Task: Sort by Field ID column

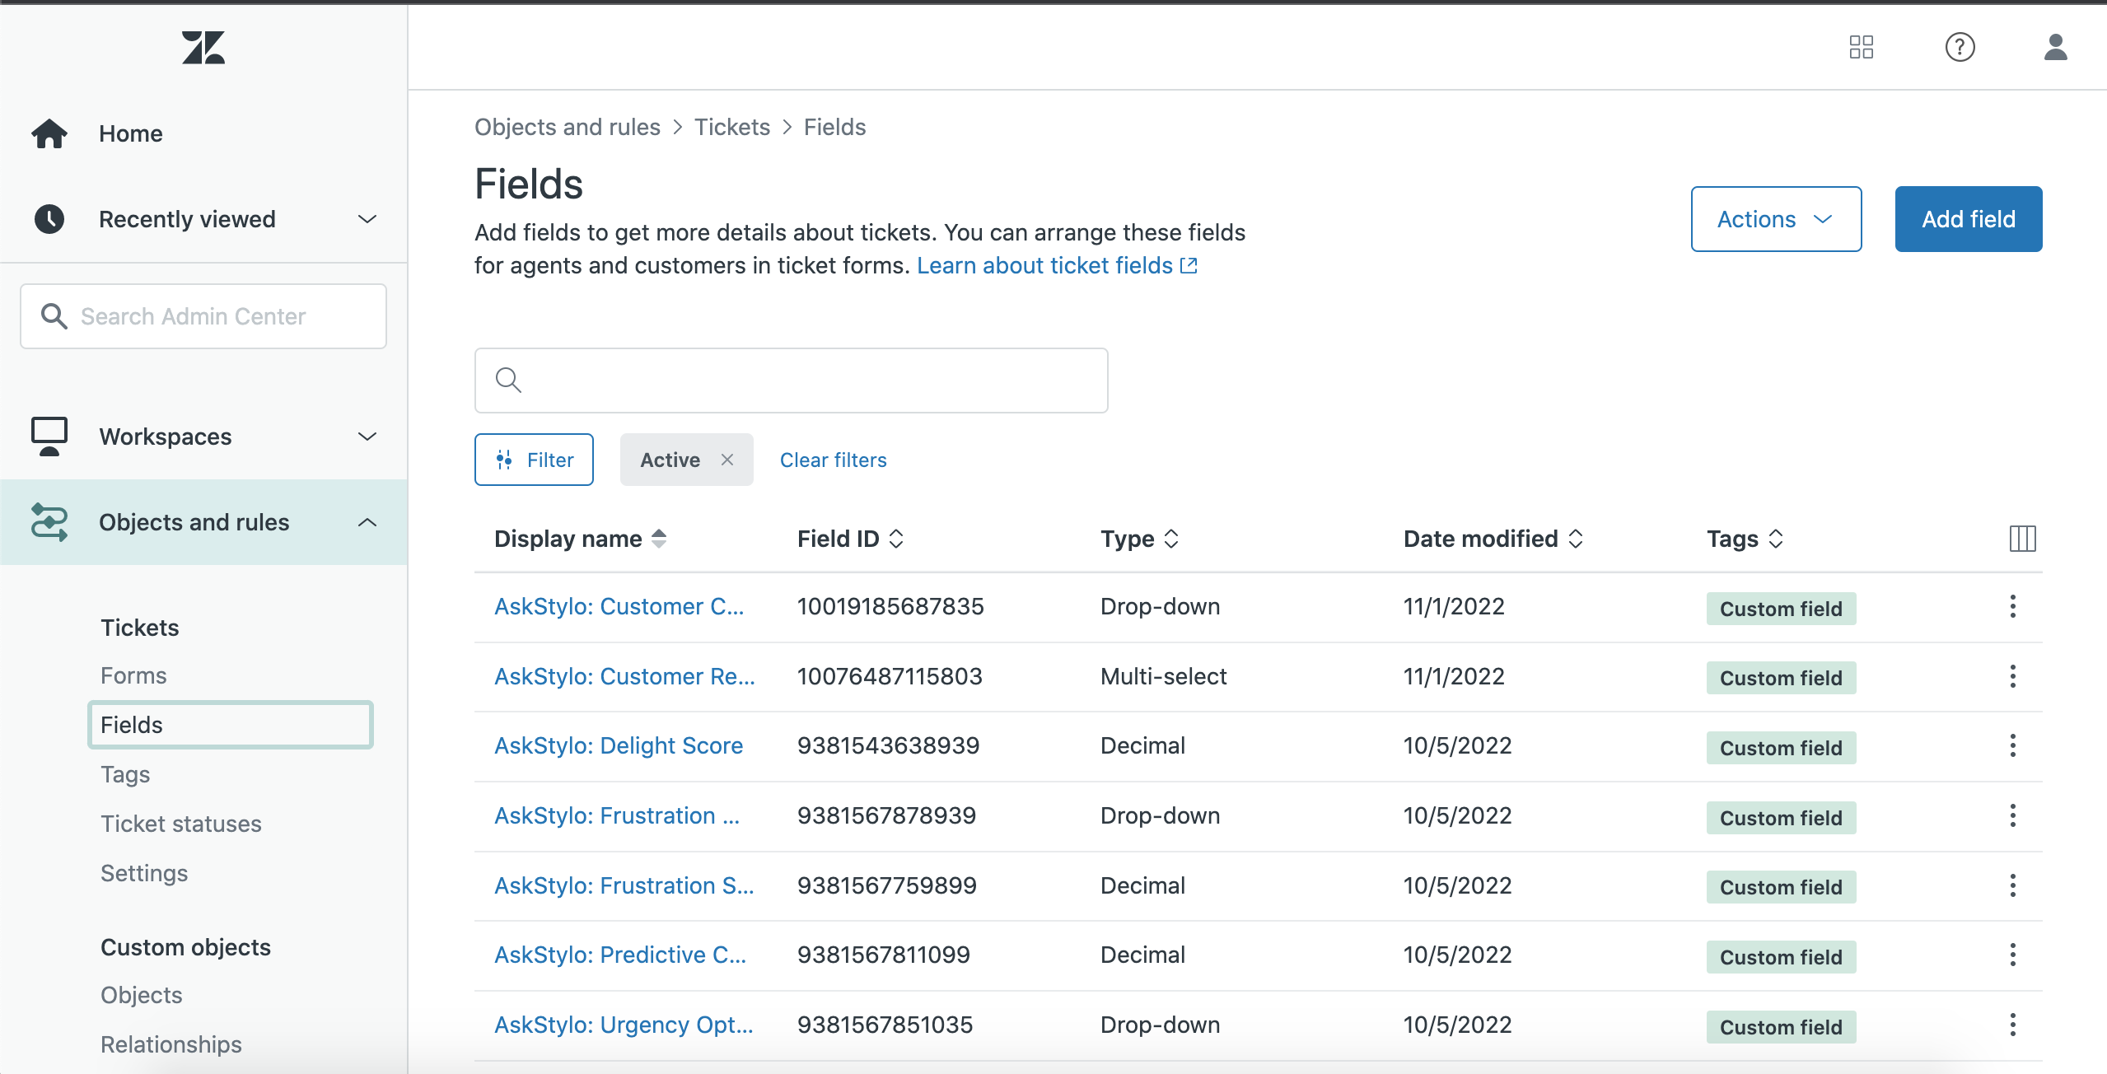Action: (x=850, y=539)
